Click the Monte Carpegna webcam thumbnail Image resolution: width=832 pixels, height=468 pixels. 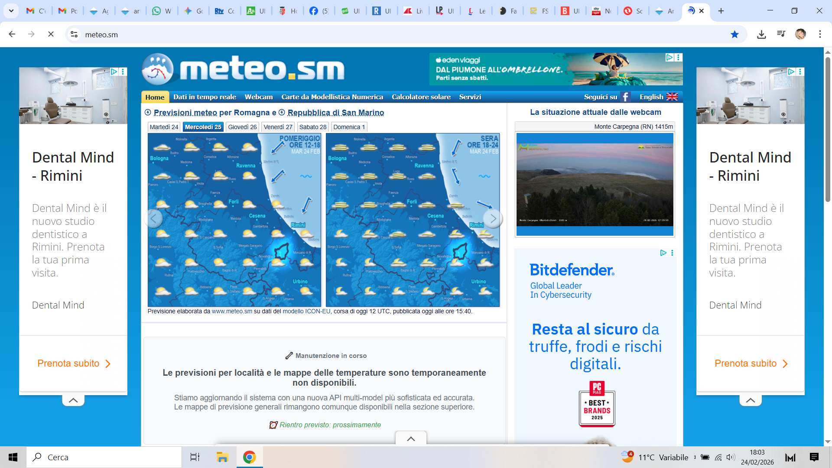(x=595, y=184)
